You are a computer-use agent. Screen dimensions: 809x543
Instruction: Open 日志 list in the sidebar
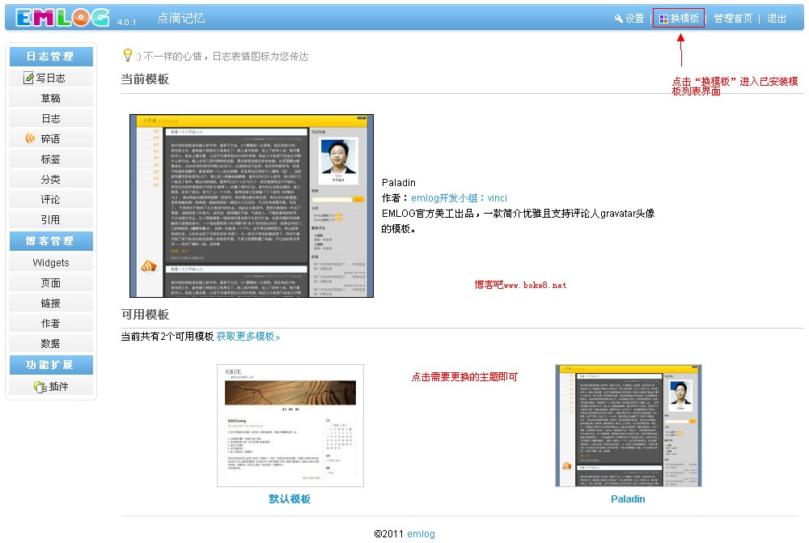click(x=51, y=118)
